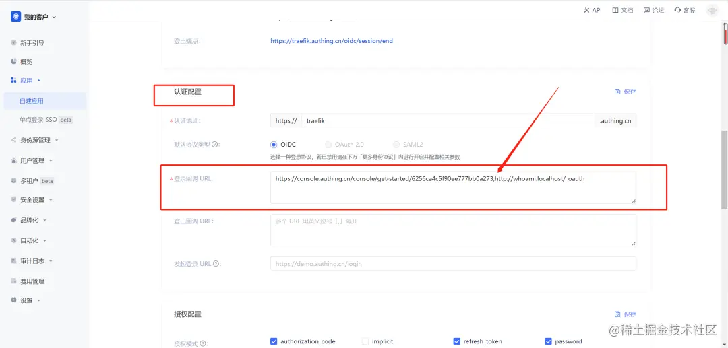Image resolution: width=728 pixels, height=348 pixels.
Task: Toggle the implicit checkbox
Action: click(x=365, y=341)
